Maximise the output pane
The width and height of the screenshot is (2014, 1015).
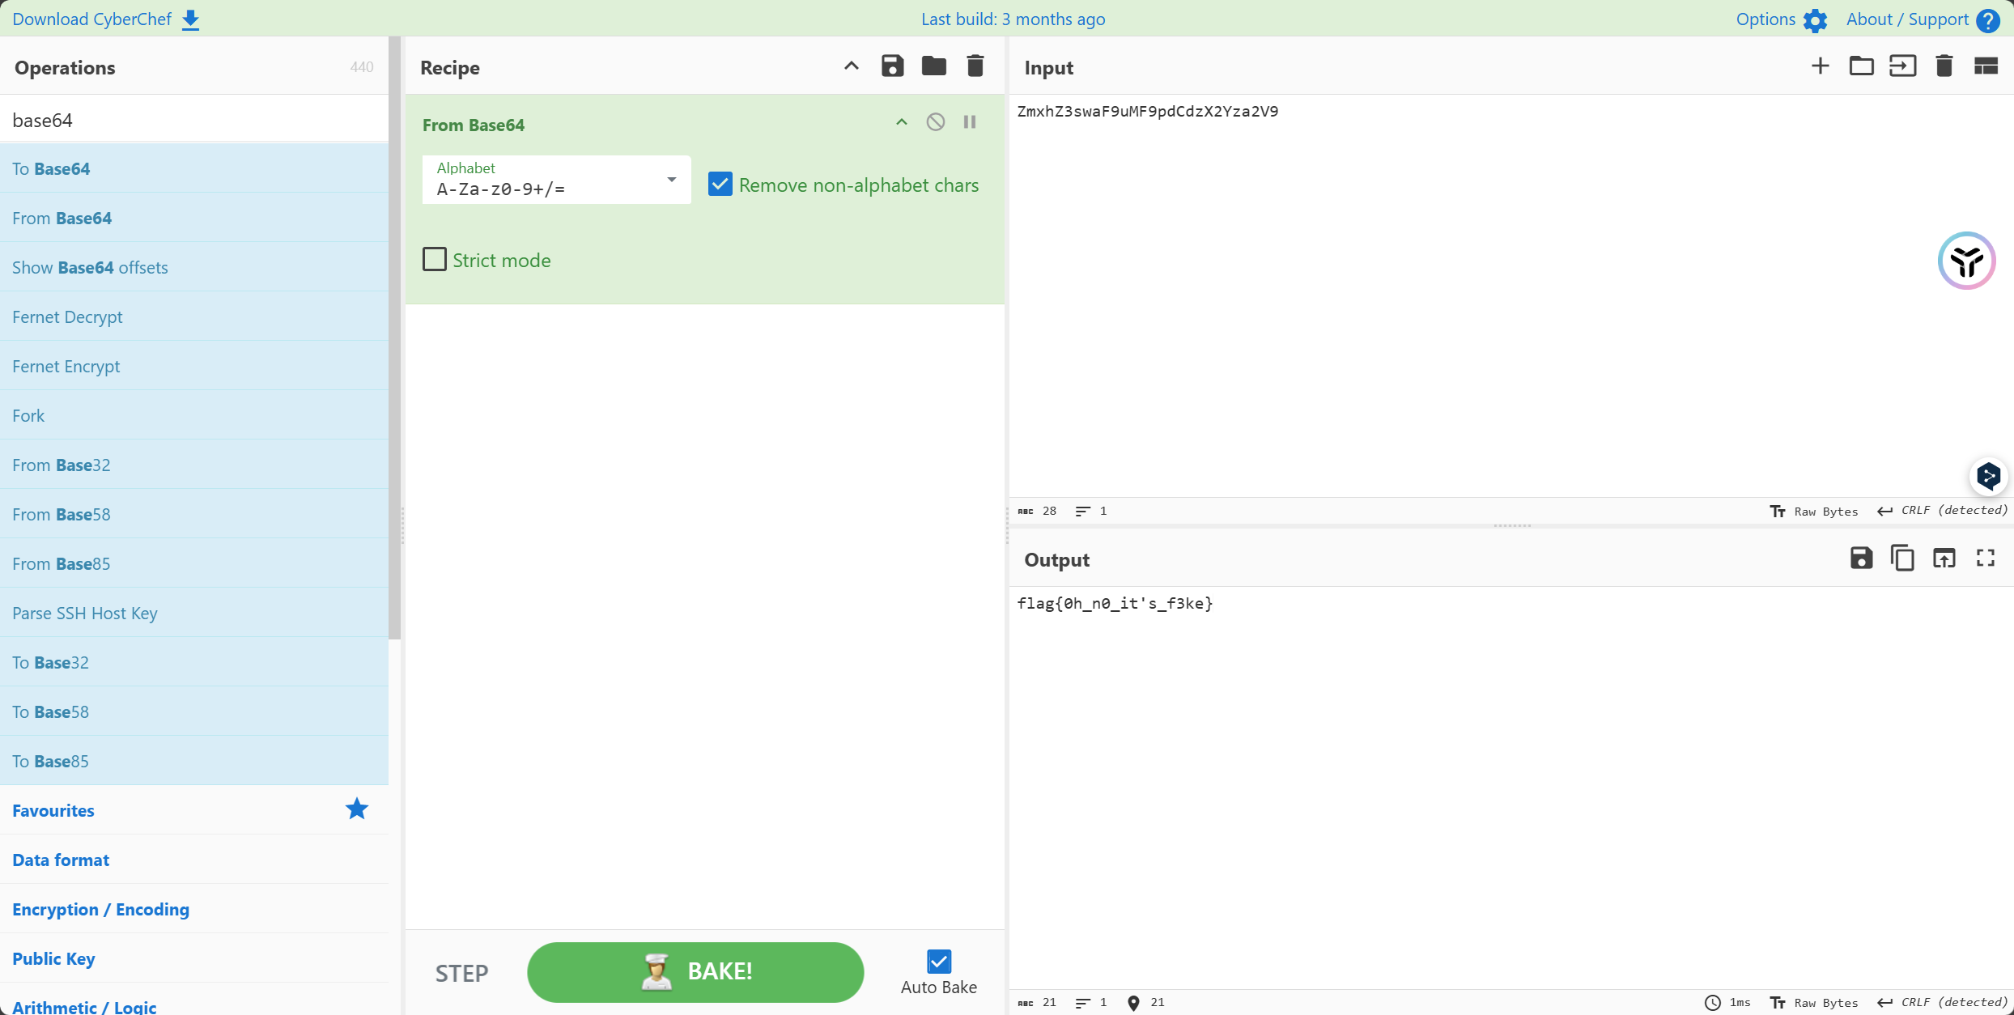point(1985,558)
